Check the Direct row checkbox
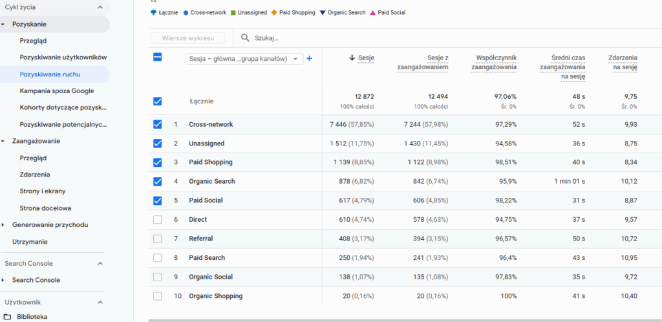The width and height of the screenshot is (662, 322). tap(158, 220)
